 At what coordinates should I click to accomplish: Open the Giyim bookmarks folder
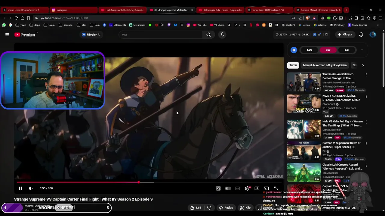(49, 25)
